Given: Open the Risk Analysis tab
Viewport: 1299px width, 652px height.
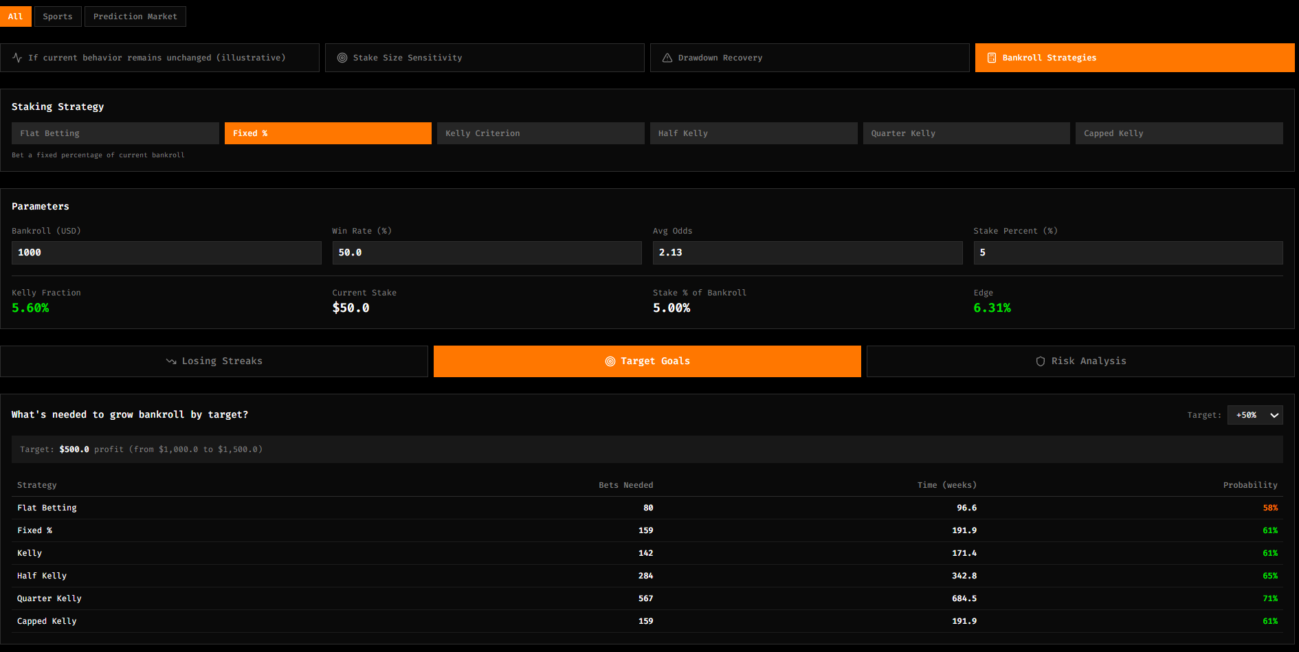Looking at the screenshot, I should [1080, 361].
